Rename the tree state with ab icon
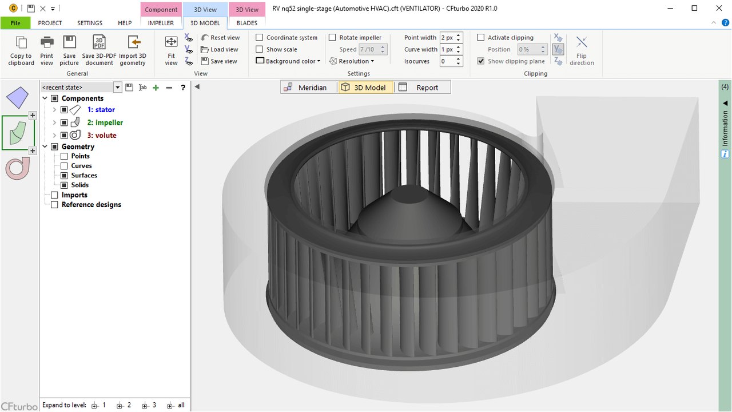This screenshot has height=412, width=732. point(143,88)
